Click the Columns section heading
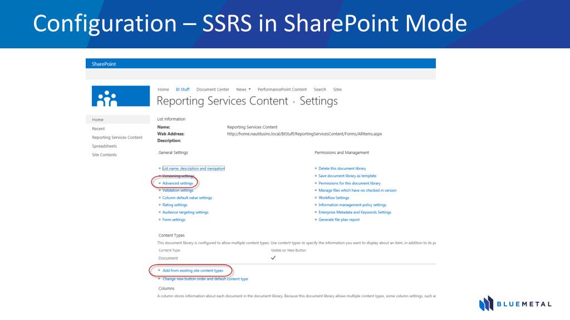Image resolution: width=570 pixels, height=320 pixels. pyautogui.click(x=166, y=288)
